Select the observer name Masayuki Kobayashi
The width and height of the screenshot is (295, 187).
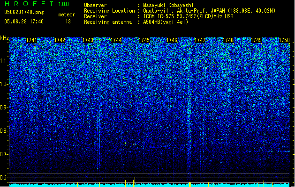click(168, 5)
